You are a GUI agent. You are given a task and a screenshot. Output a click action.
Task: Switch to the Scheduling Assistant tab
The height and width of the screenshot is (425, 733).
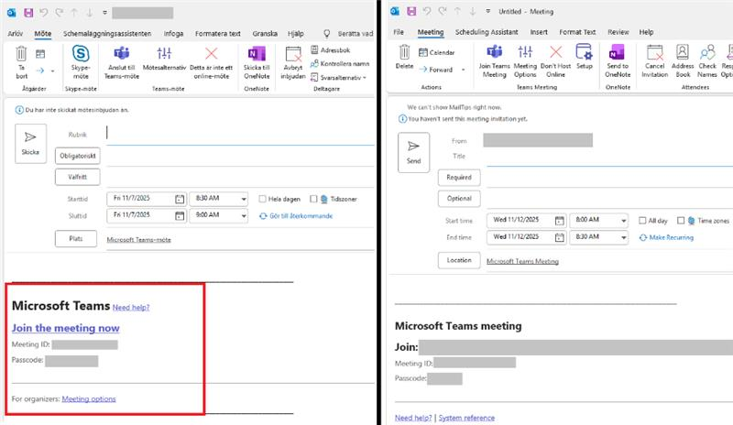pyautogui.click(x=487, y=32)
